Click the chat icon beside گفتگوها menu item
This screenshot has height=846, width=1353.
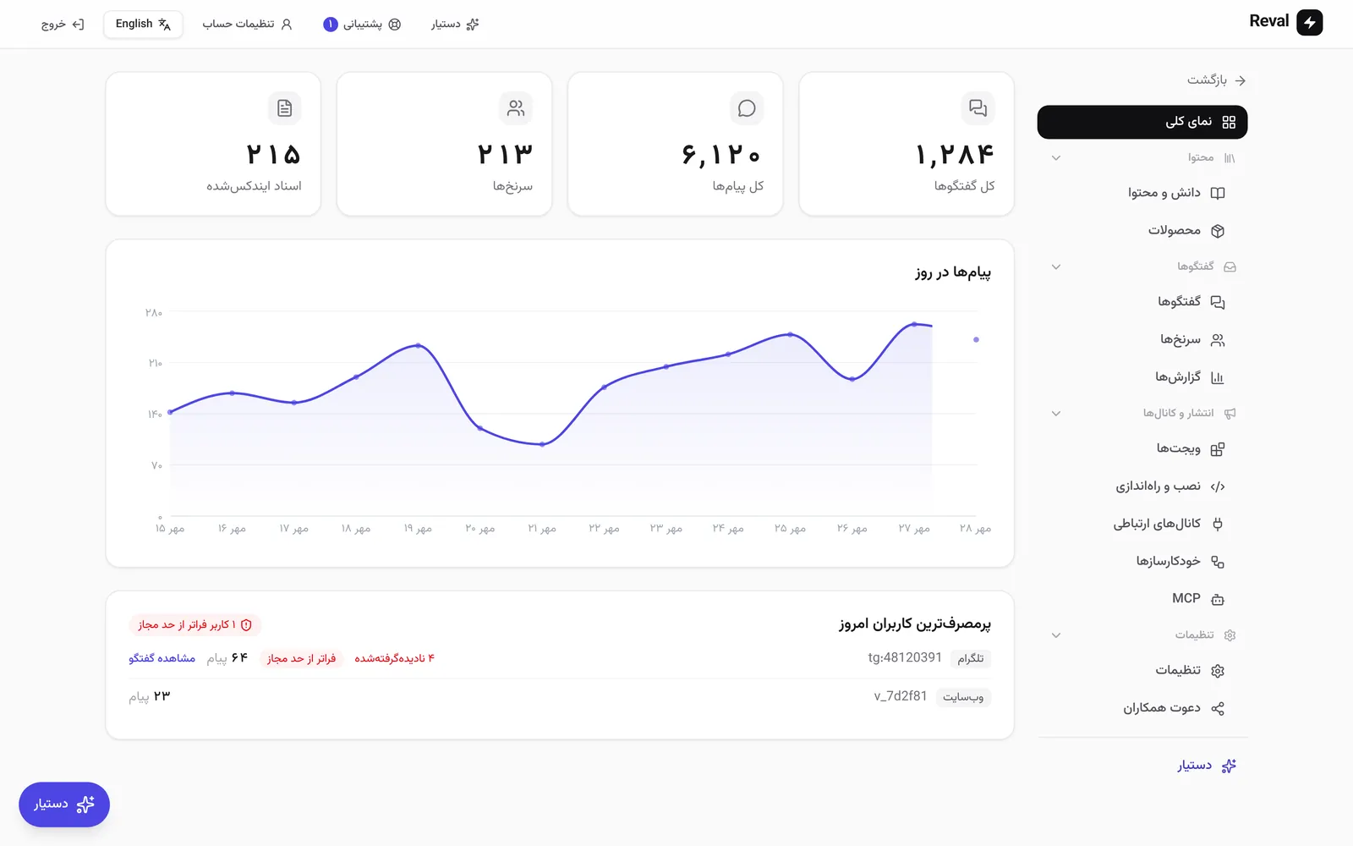1218,302
